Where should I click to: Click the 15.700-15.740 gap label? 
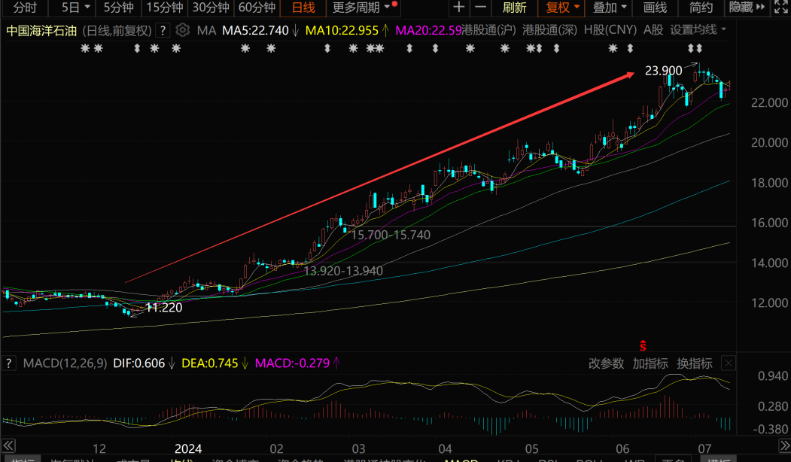click(391, 235)
